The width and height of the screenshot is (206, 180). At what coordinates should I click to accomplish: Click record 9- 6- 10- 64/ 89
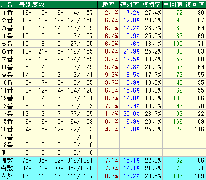[59, 121]
